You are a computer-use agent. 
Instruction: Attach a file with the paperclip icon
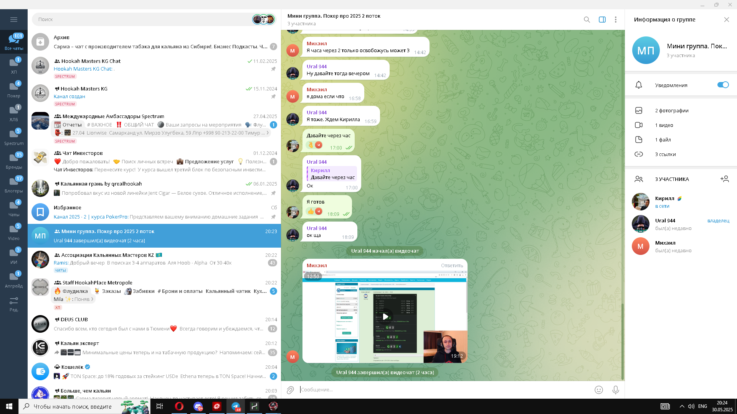point(290,390)
